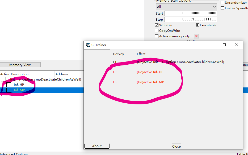Click the Start address input field
Image resolution: width=248 pixels, height=155 pixels.
(x=190, y=13)
